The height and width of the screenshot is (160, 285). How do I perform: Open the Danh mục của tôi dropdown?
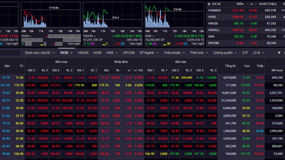click(x=40, y=53)
